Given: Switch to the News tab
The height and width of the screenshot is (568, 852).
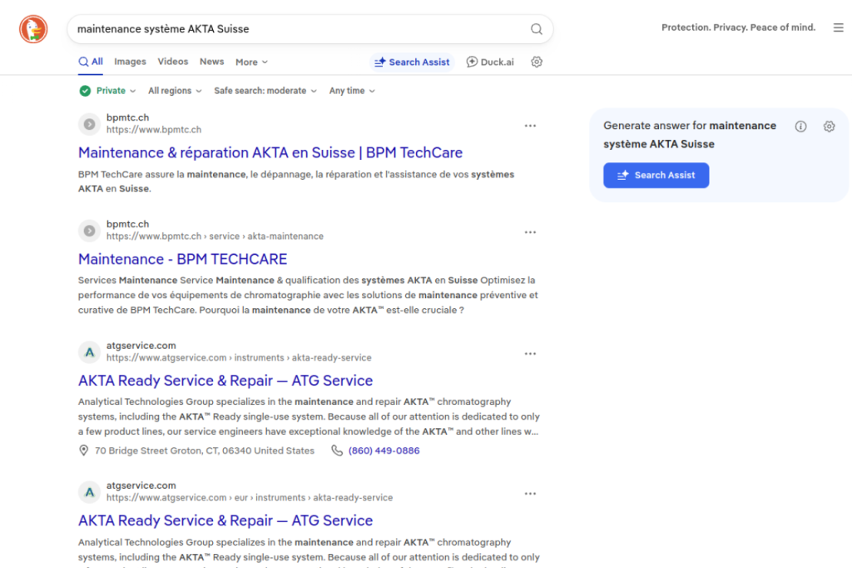Looking at the screenshot, I should tap(211, 62).
